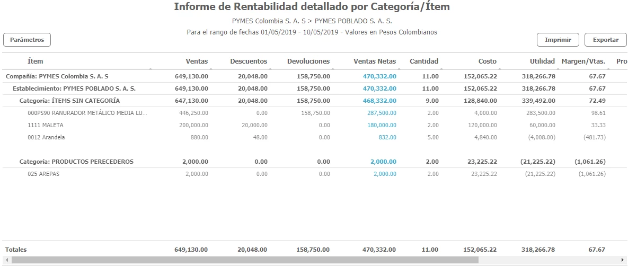Image resolution: width=628 pixels, height=266 pixels.
Task: Sort by the Ventas column header
Action: point(197,61)
